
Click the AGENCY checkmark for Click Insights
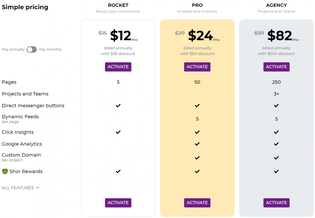coord(276,132)
